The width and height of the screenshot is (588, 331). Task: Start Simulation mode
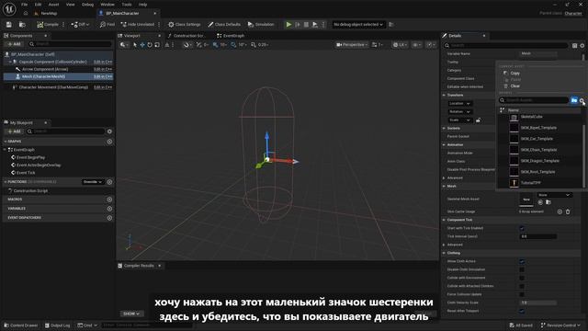pos(261,25)
